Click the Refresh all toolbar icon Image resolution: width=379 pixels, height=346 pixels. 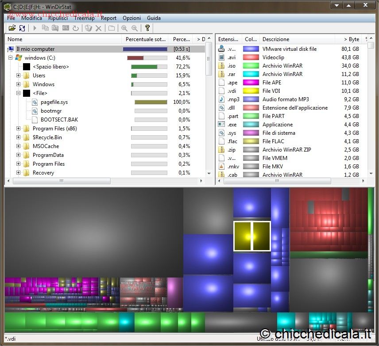(22, 28)
